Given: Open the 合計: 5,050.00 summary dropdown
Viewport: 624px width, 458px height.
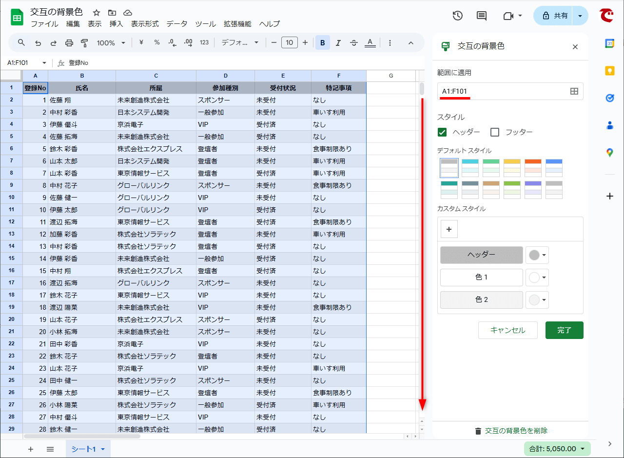Looking at the screenshot, I should click(x=557, y=449).
